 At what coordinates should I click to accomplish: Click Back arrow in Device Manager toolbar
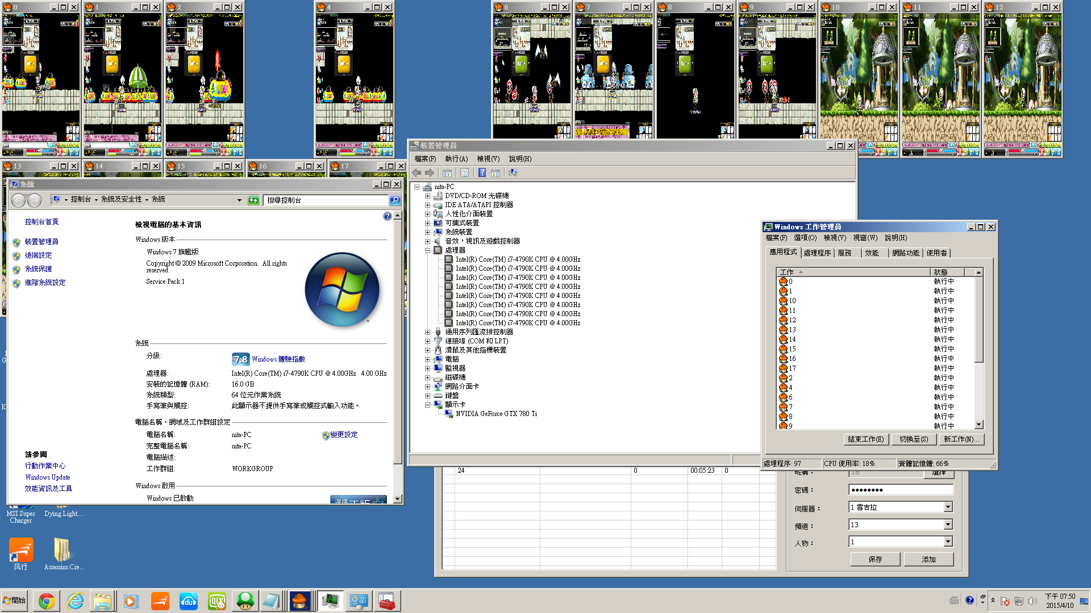tap(417, 173)
